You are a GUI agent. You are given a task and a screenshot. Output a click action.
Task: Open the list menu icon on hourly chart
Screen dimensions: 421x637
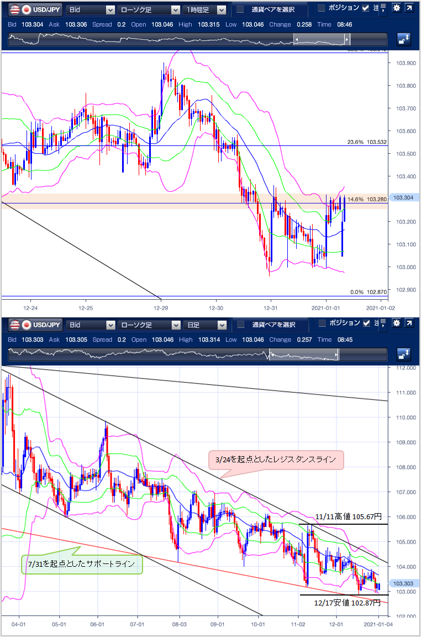383,8
